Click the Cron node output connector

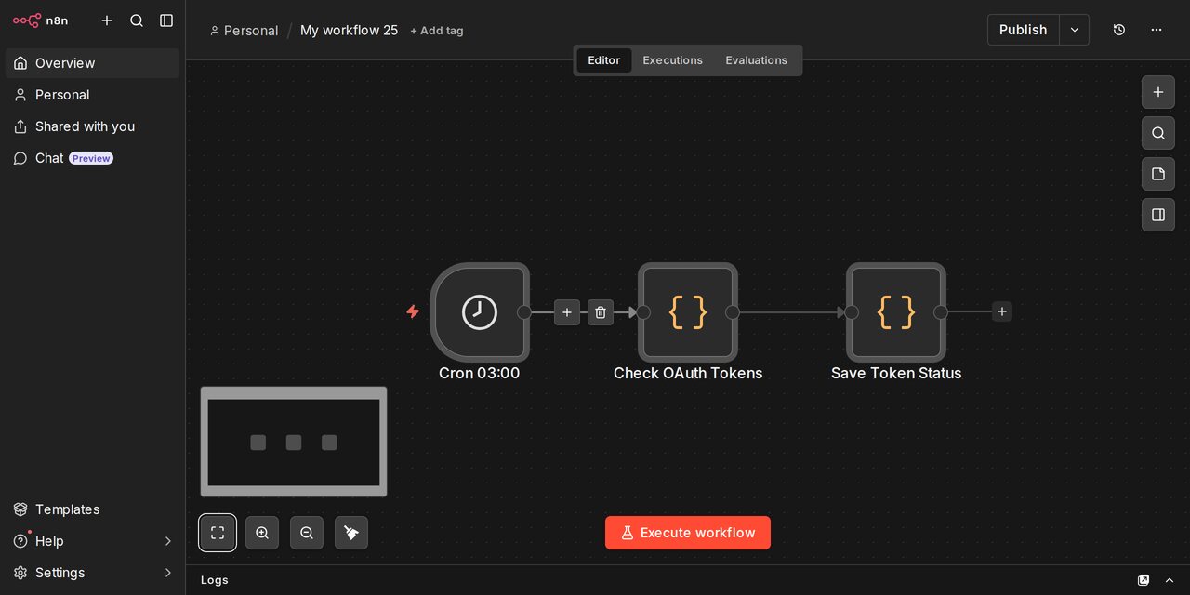coord(524,312)
